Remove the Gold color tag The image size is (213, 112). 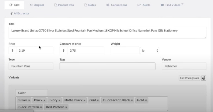tap(146, 100)
